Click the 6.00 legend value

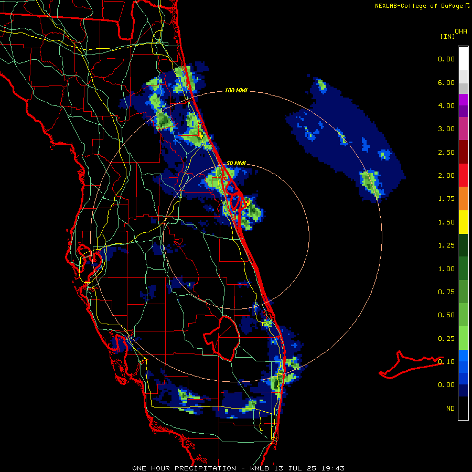pos(446,82)
